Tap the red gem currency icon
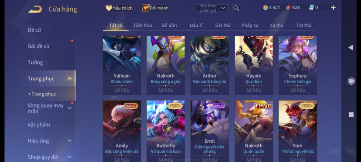The image size is (361, 162). pyautogui.click(x=288, y=8)
